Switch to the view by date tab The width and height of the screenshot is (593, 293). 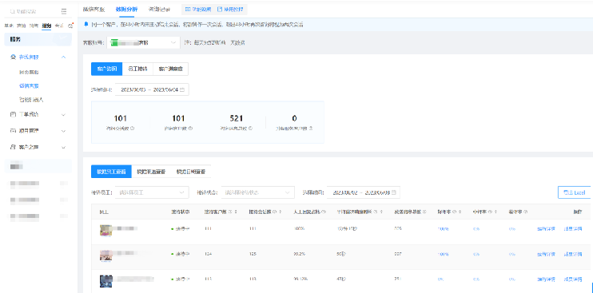[x=191, y=172]
